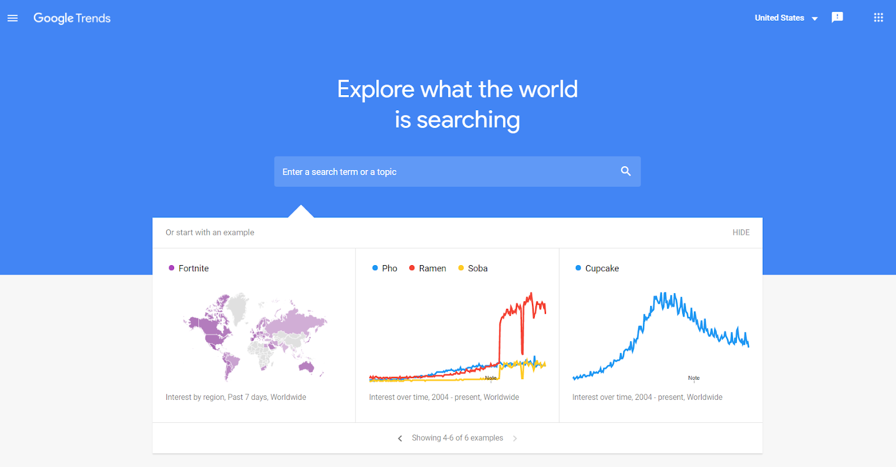The image size is (896, 467).
Task: Open the Cupcake interest chart
Action: (661, 337)
